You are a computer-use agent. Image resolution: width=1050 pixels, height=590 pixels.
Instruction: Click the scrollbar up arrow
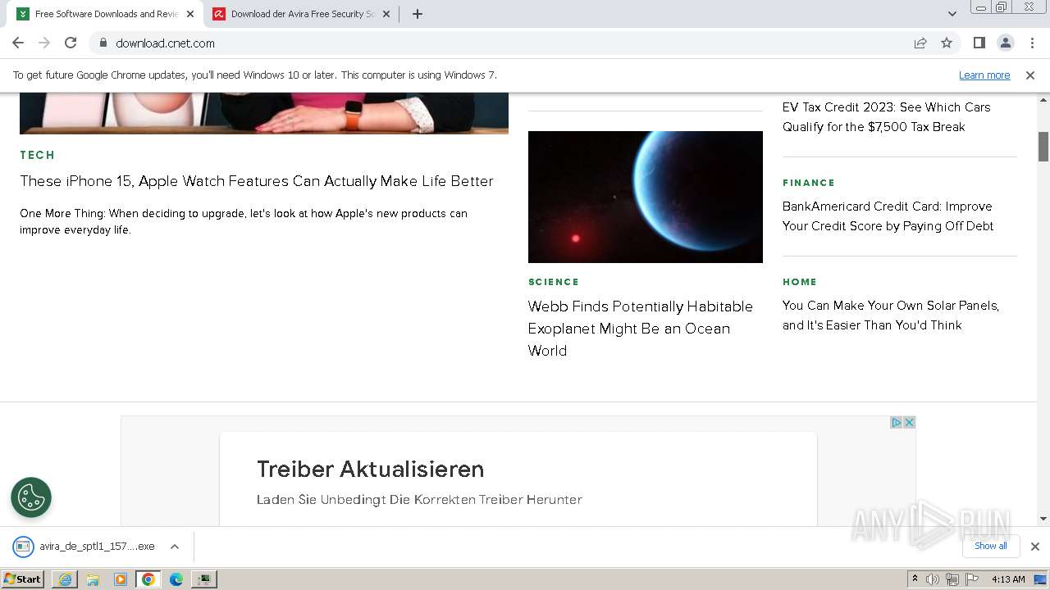1043,98
